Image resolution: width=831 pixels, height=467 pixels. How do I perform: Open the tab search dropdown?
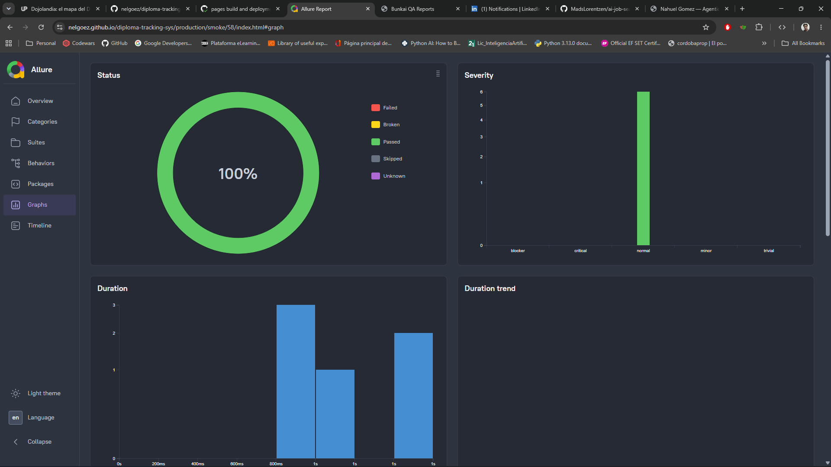tap(8, 9)
